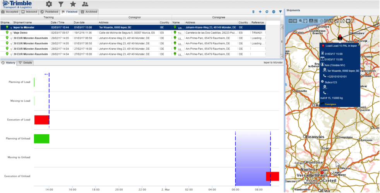
Task: Open the users group icon
Action: tap(85, 4)
